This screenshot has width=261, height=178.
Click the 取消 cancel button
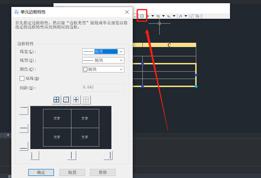[72, 172]
